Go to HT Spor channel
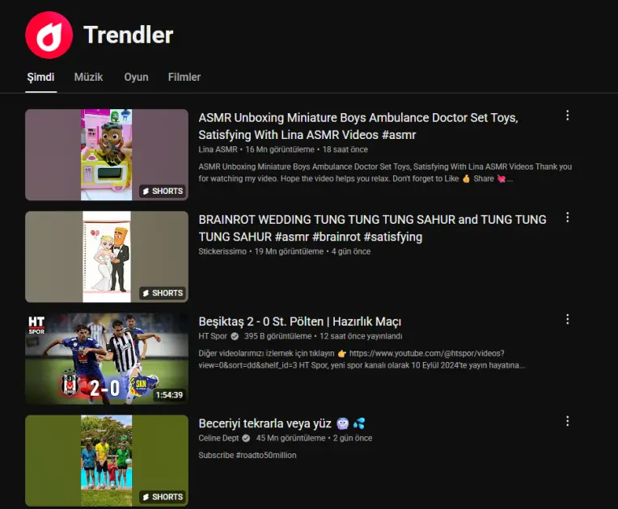618x509 pixels. click(213, 336)
